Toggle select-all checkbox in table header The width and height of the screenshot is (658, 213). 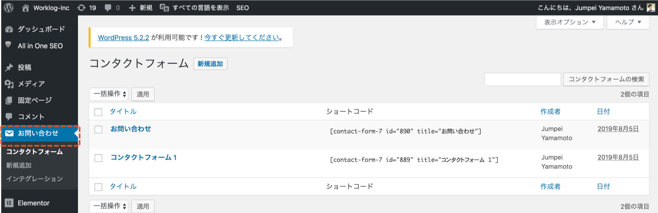(x=98, y=112)
